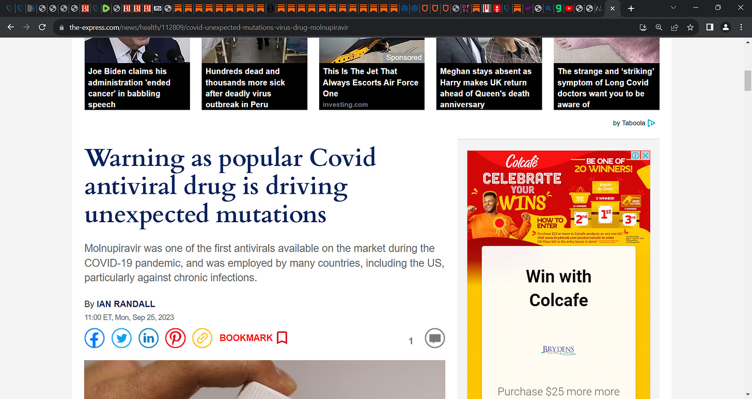Click the page vertical scrollbar thumb
The height and width of the screenshot is (399, 752).
coord(747,81)
